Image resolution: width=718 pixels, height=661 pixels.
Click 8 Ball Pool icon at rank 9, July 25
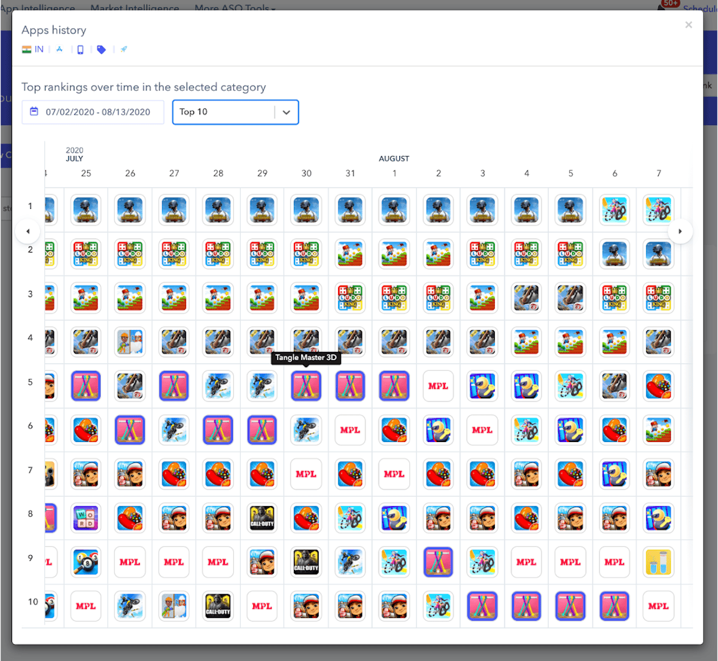point(86,562)
